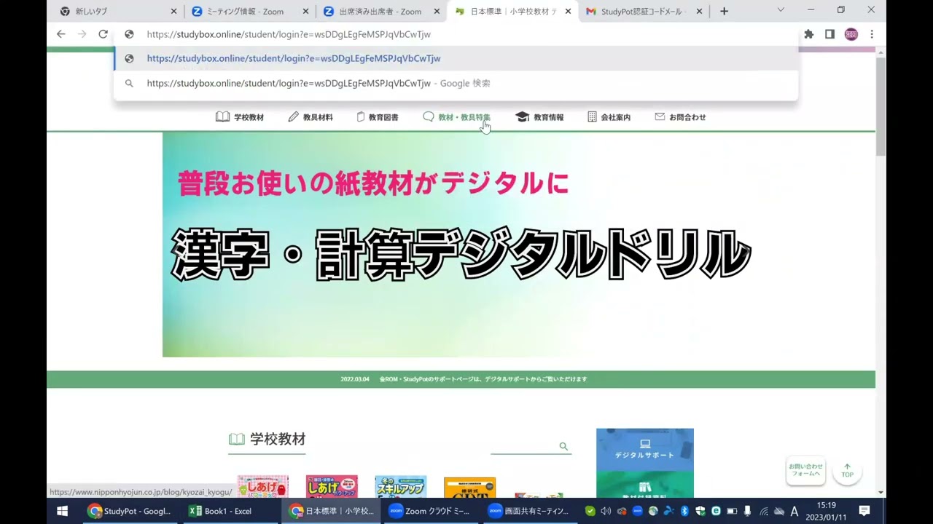
Task: Open the お問い合わせフォームへ button
Action: pos(805,470)
